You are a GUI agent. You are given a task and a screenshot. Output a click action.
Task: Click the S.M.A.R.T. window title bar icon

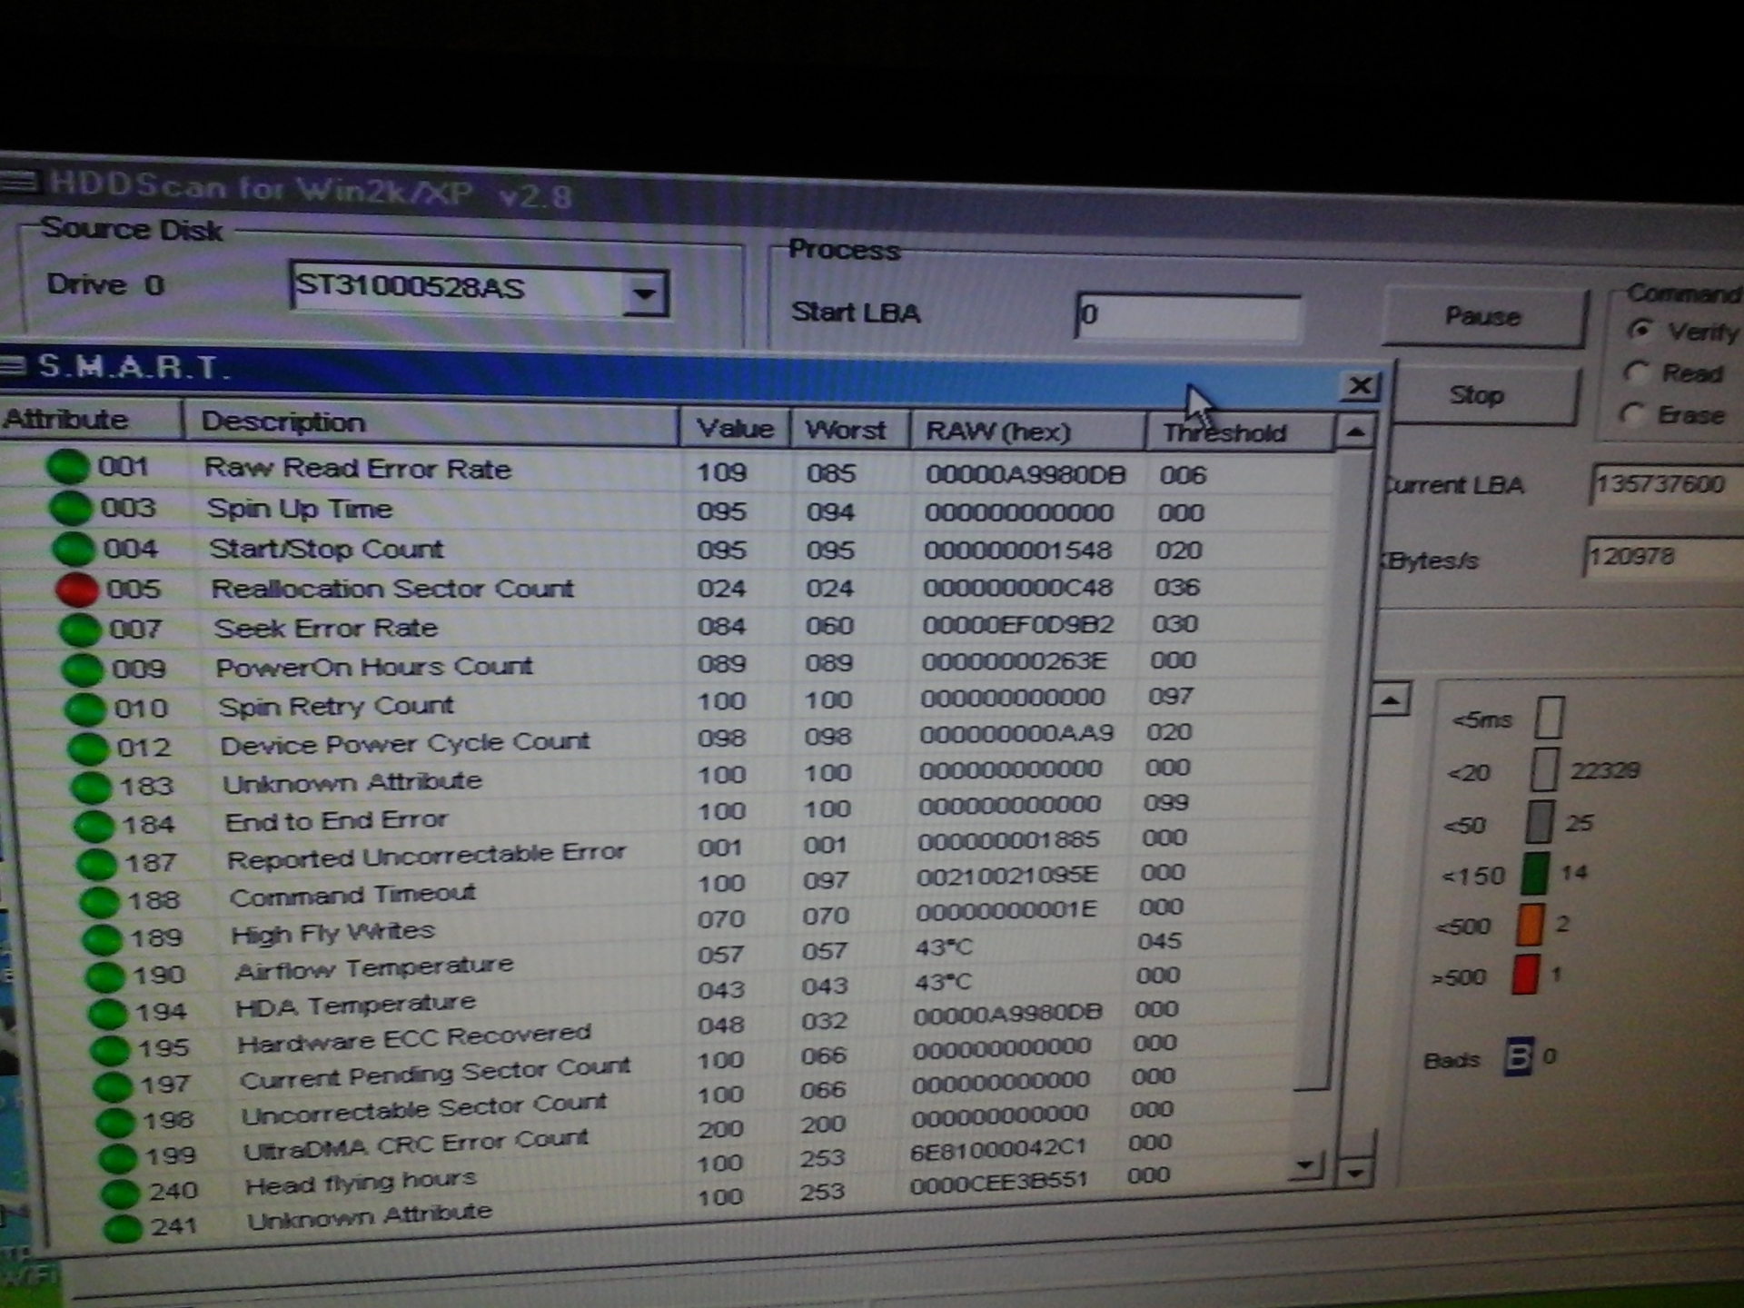click(x=13, y=365)
